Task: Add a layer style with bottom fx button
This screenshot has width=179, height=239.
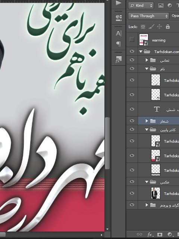Action: [150, 234]
